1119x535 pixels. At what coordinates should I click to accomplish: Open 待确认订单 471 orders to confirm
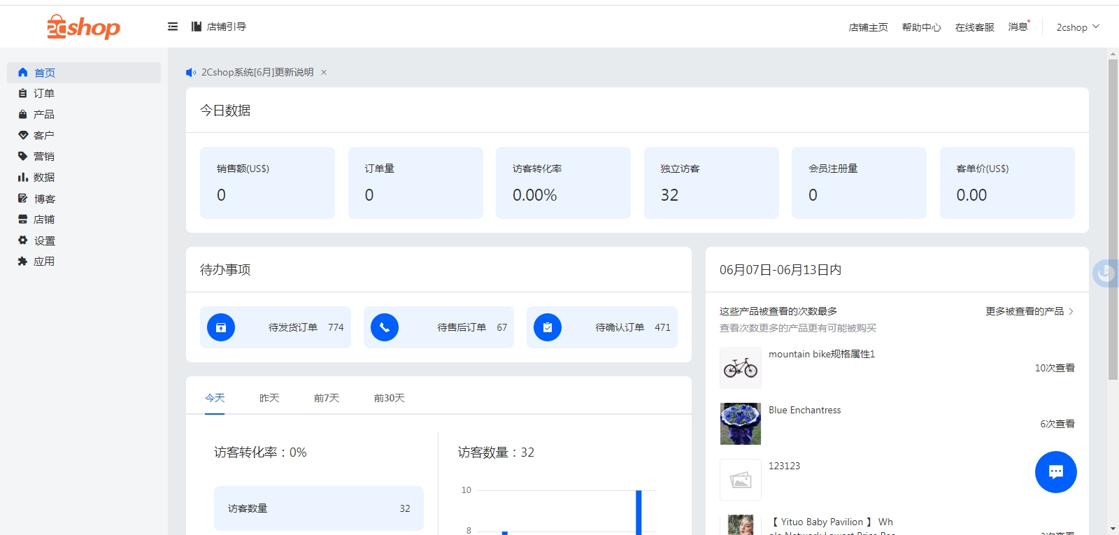pyautogui.click(x=602, y=327)
